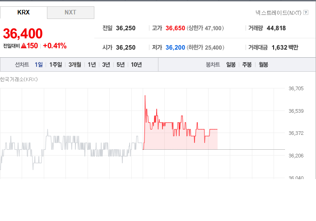Select the 1일 line chart period
The image size is (316, 221).
coord(39,64)
